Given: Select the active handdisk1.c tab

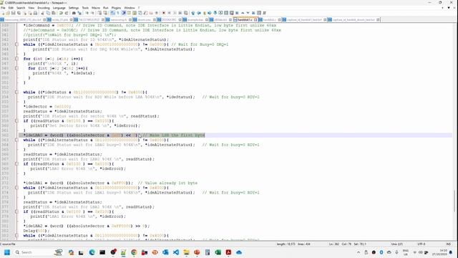Looking at the screenshot, I should coord(245,19).
